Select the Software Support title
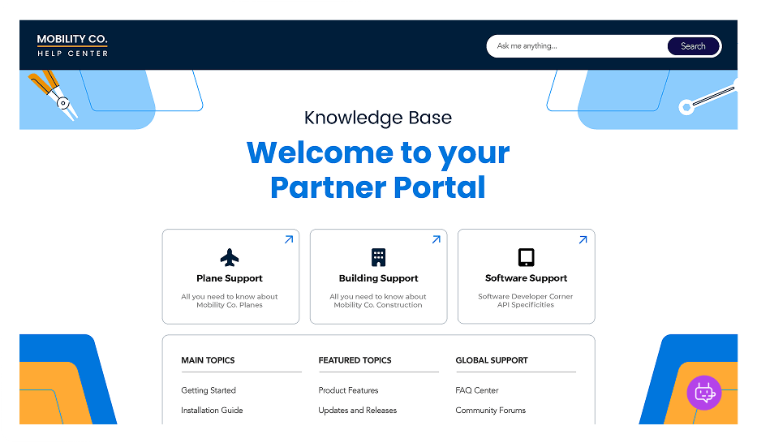 point(526,278)
